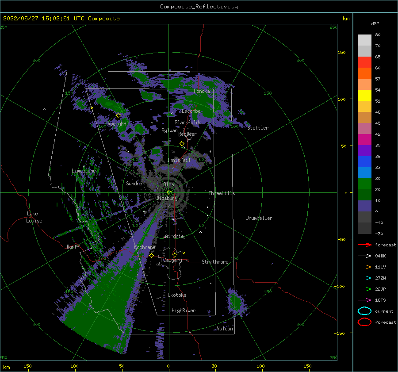The image size is (398, 372).
Task: Click the Lake Louise label
Action: (34, 217)
